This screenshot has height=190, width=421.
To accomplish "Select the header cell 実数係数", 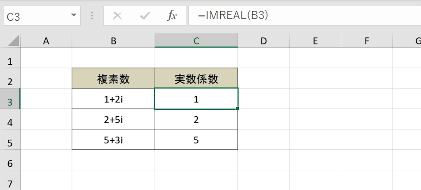I will coord(196,78).
